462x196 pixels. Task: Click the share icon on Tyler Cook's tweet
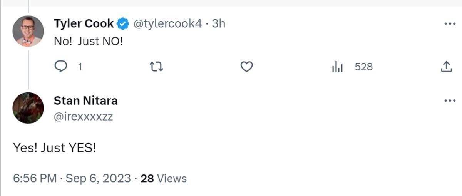[446, 67]
